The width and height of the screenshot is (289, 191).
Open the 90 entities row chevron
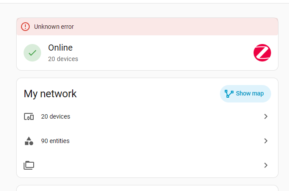coord(265,141)
